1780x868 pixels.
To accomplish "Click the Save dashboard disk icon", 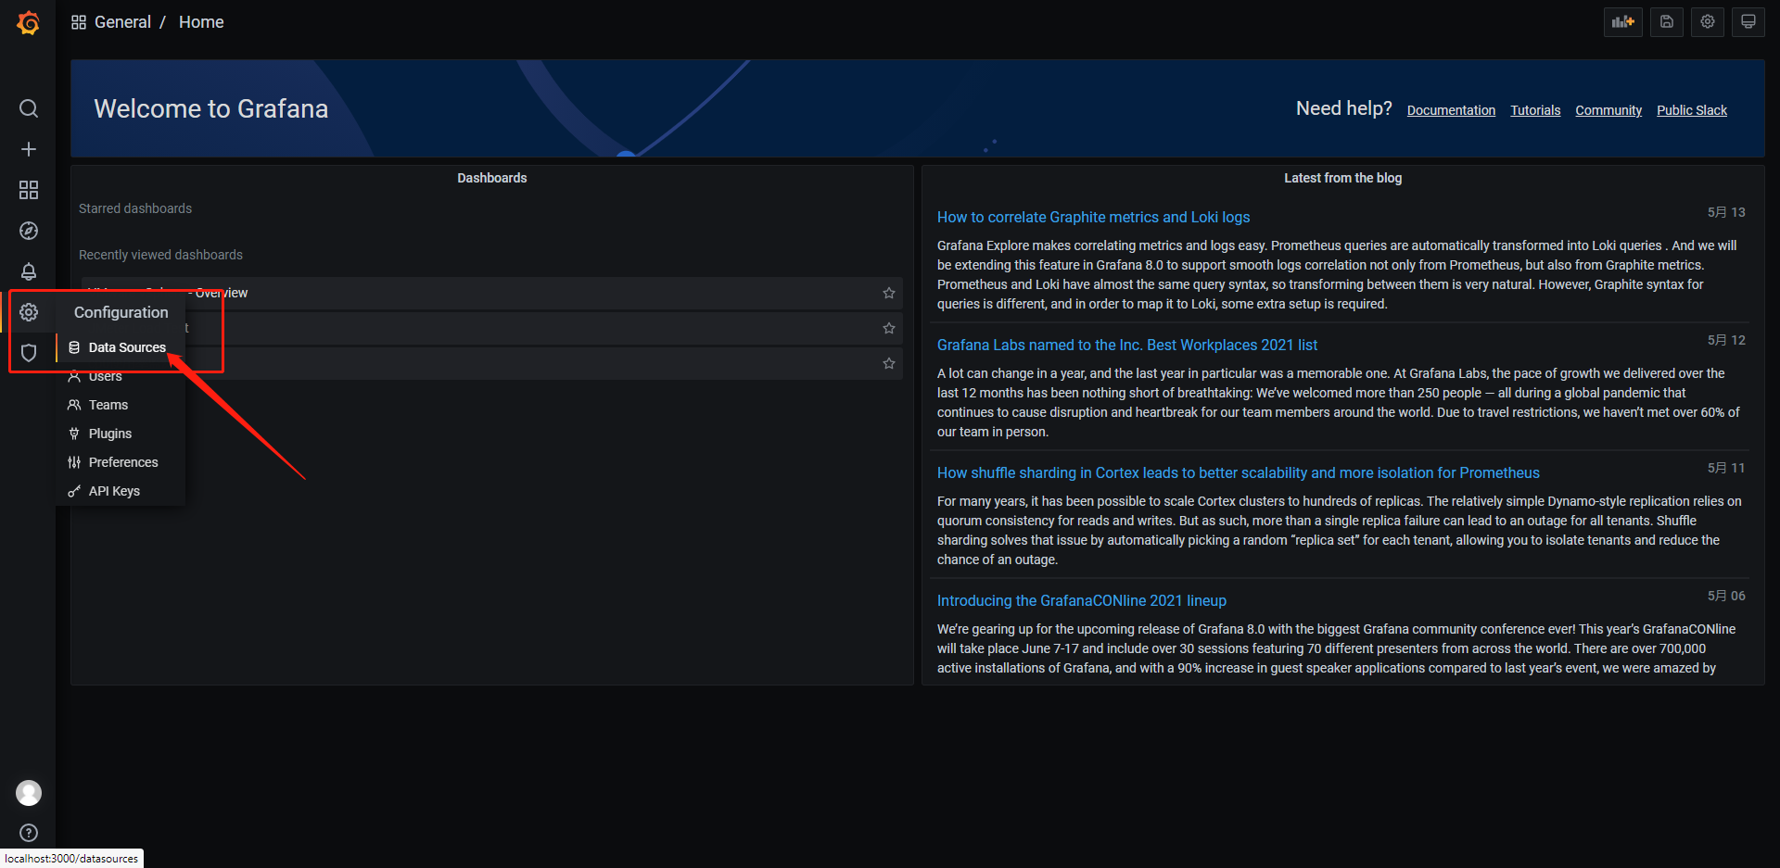I will tap(1666, 22).
